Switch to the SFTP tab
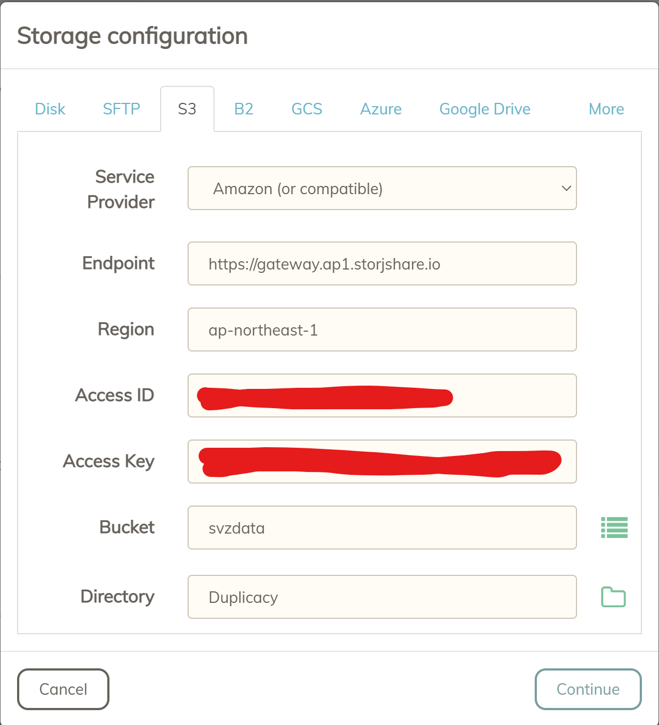Screen dimensions: 659x725 point(122,109)
